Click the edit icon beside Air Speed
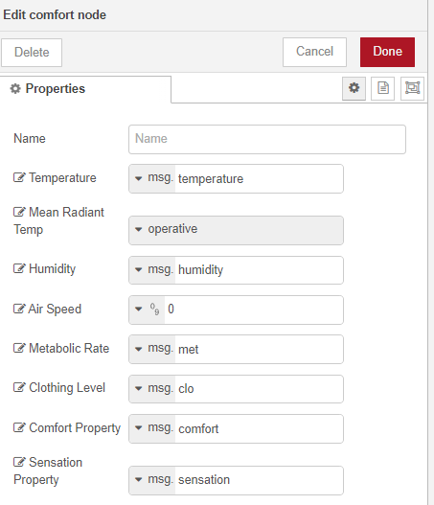This screenshot has height=505, width=434. [x=19, y=309]
